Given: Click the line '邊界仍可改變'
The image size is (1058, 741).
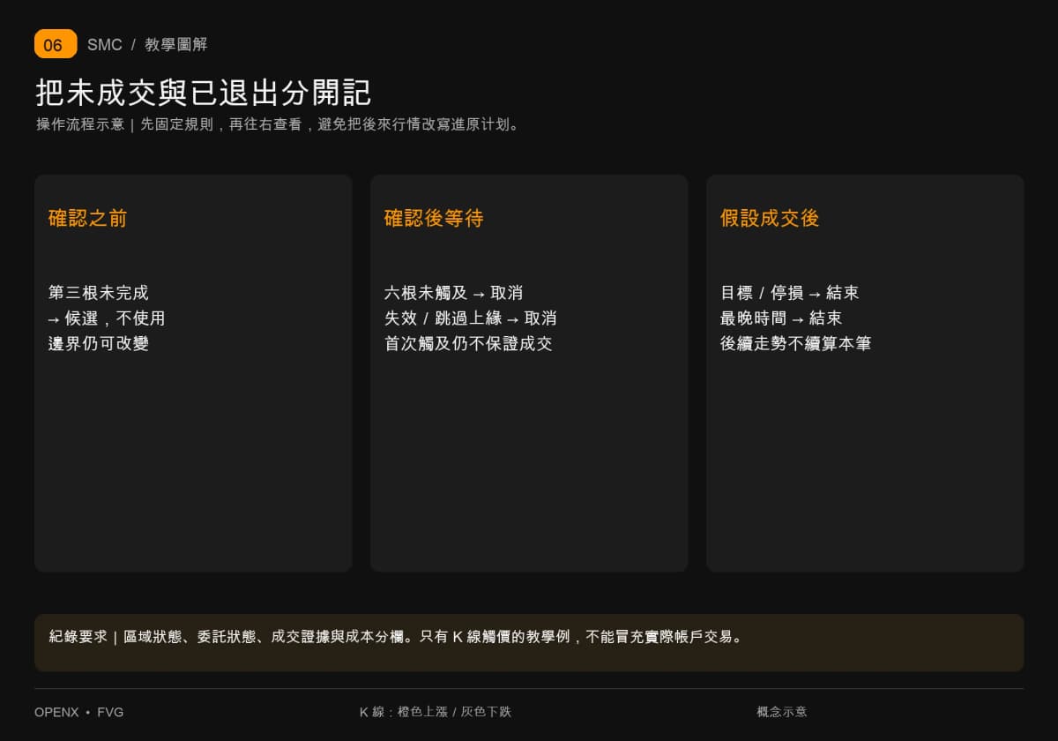Looking at the screenshot, I should pyautogui.click(x=99, y=344).
